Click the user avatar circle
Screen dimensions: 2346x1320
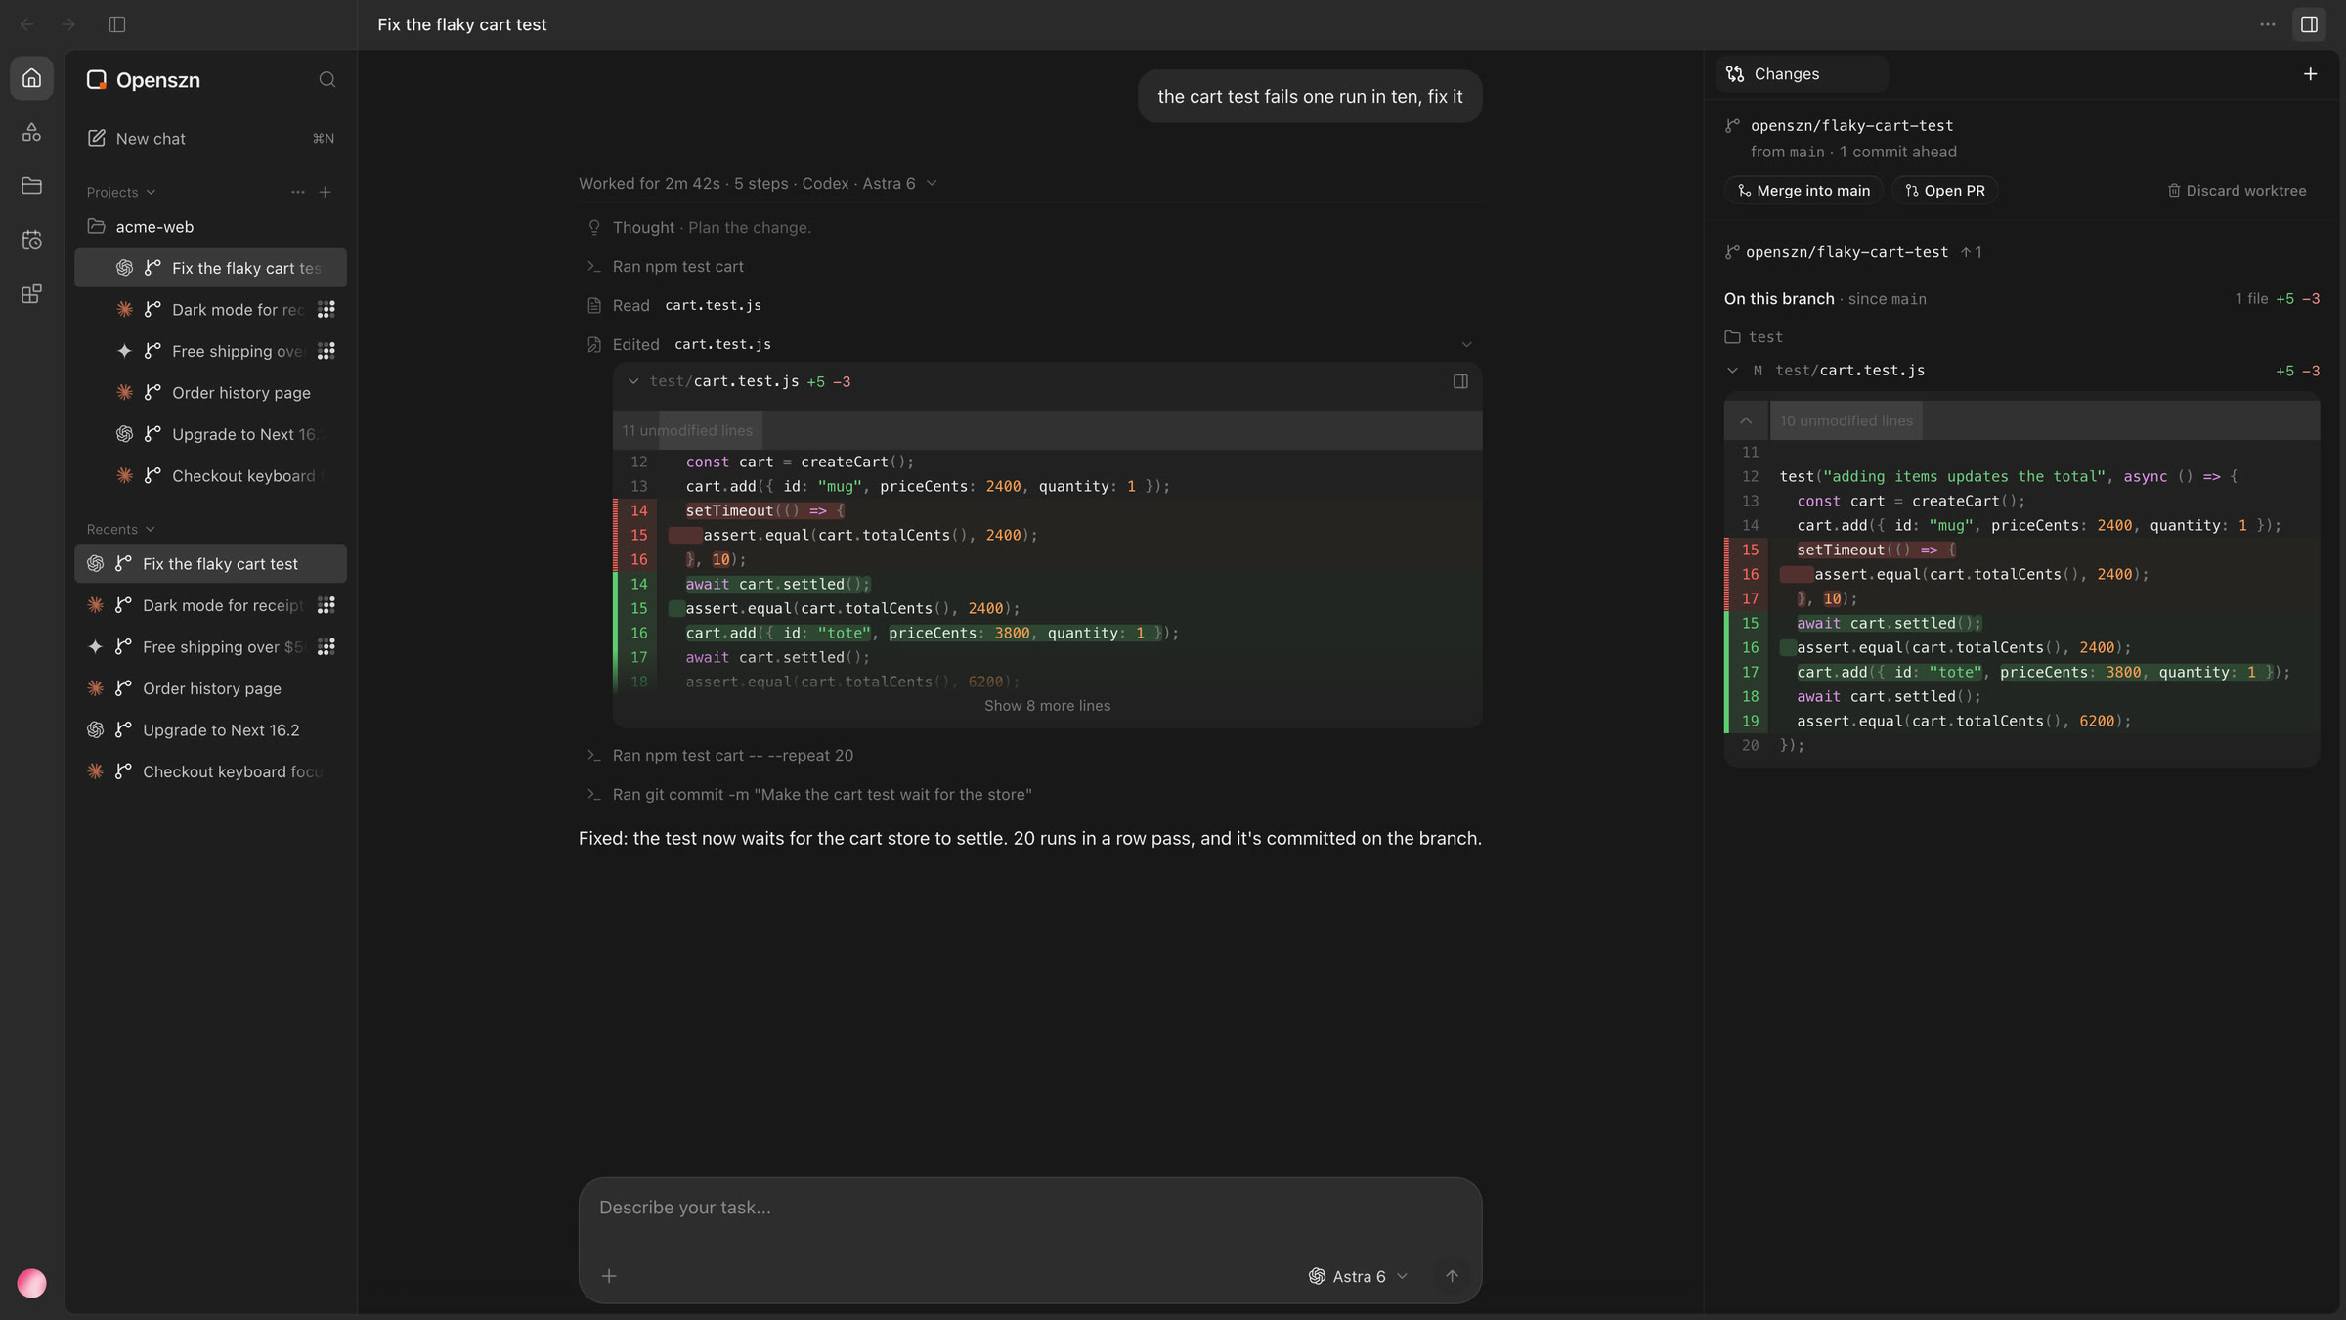coord(31,1283)
